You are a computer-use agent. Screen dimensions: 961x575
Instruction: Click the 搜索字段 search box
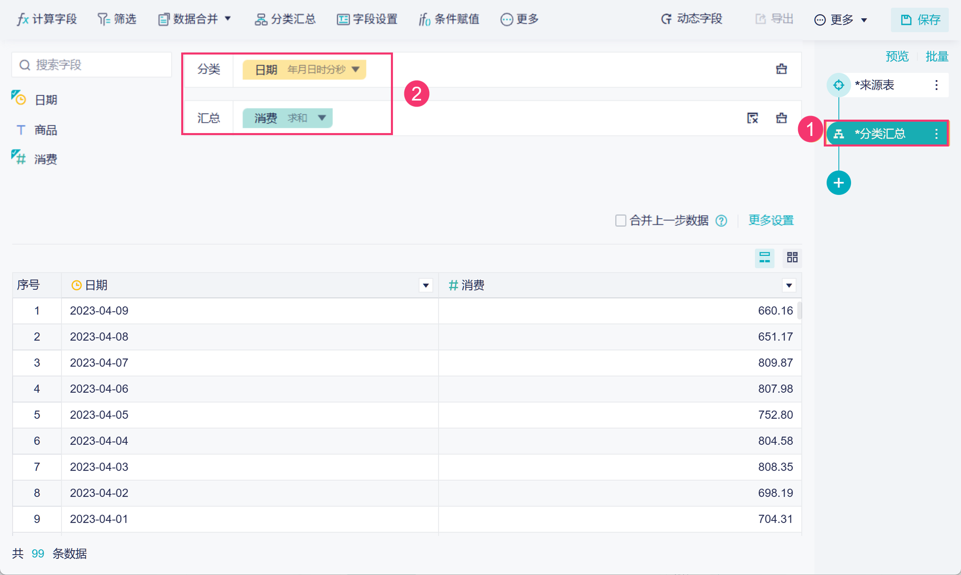pyautogui.click(x=92, y=65)
